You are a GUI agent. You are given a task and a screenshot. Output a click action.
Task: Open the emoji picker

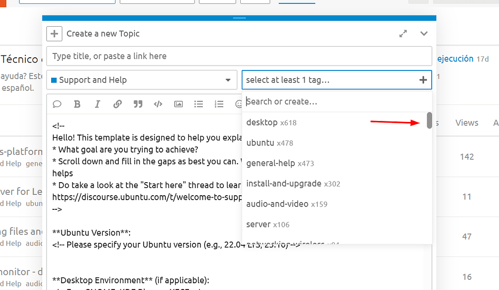[x=239, y=103]
